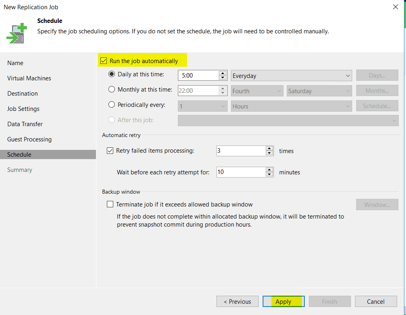
Task: Check Terminate job if exceeds backup window
Action: click(x=110, y=204)
